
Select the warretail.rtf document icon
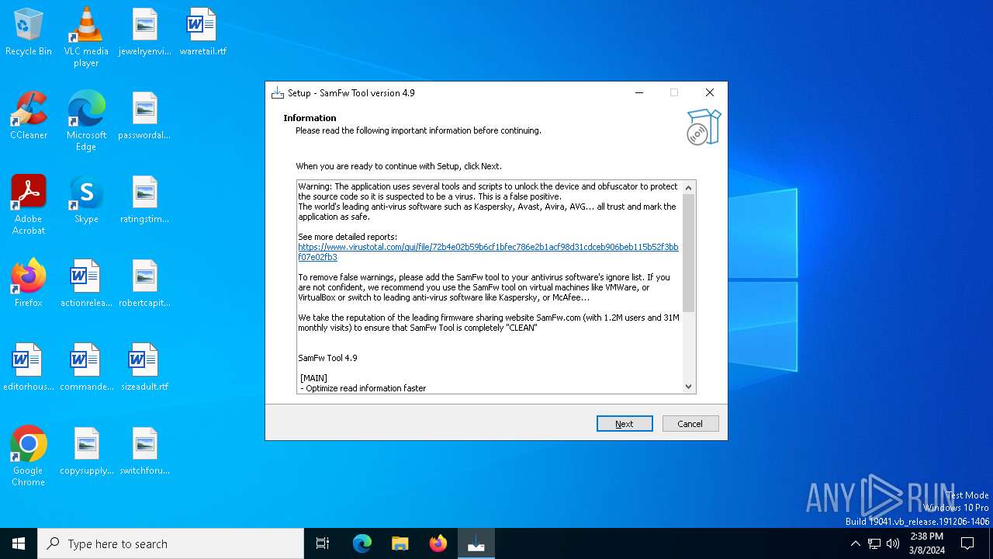(x=202, y=33)
